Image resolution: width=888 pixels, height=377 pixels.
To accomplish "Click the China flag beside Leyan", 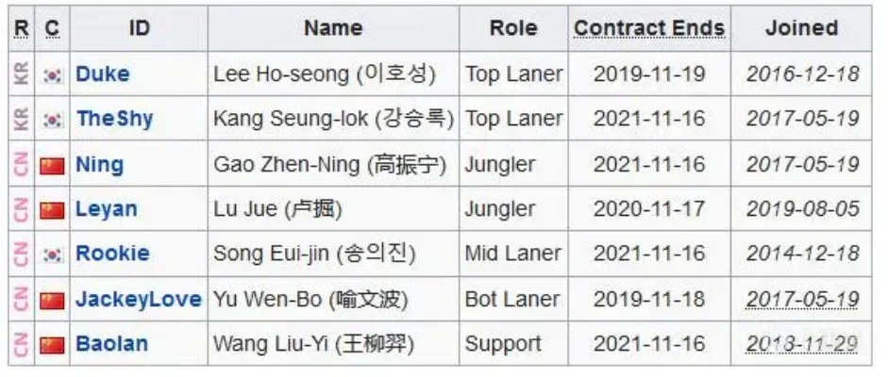I will point(52,209).
